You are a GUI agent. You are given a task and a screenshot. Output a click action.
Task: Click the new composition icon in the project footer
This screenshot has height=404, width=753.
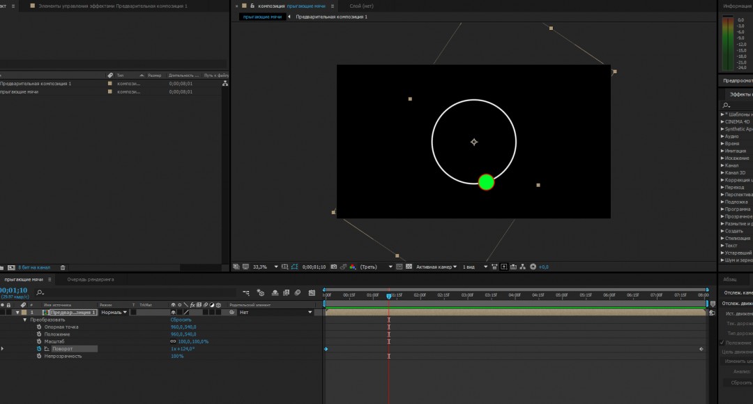[11, 267]
